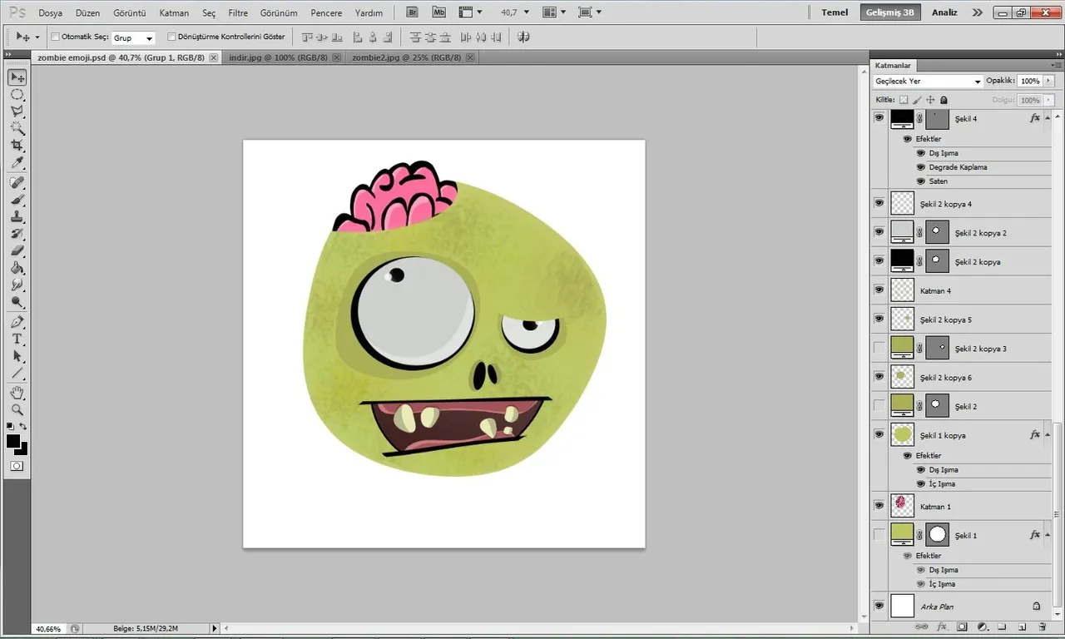Hide the Şekil 4 layer

point(879,118)
